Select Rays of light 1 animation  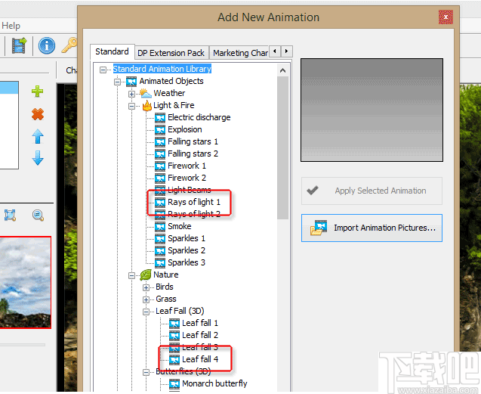click(194, 202)
